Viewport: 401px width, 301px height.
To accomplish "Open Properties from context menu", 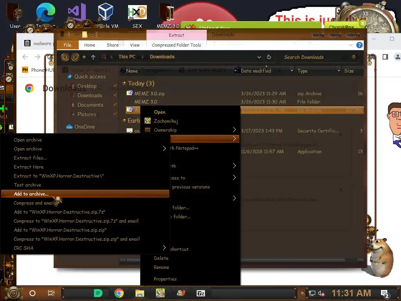I will click(165, 279).
